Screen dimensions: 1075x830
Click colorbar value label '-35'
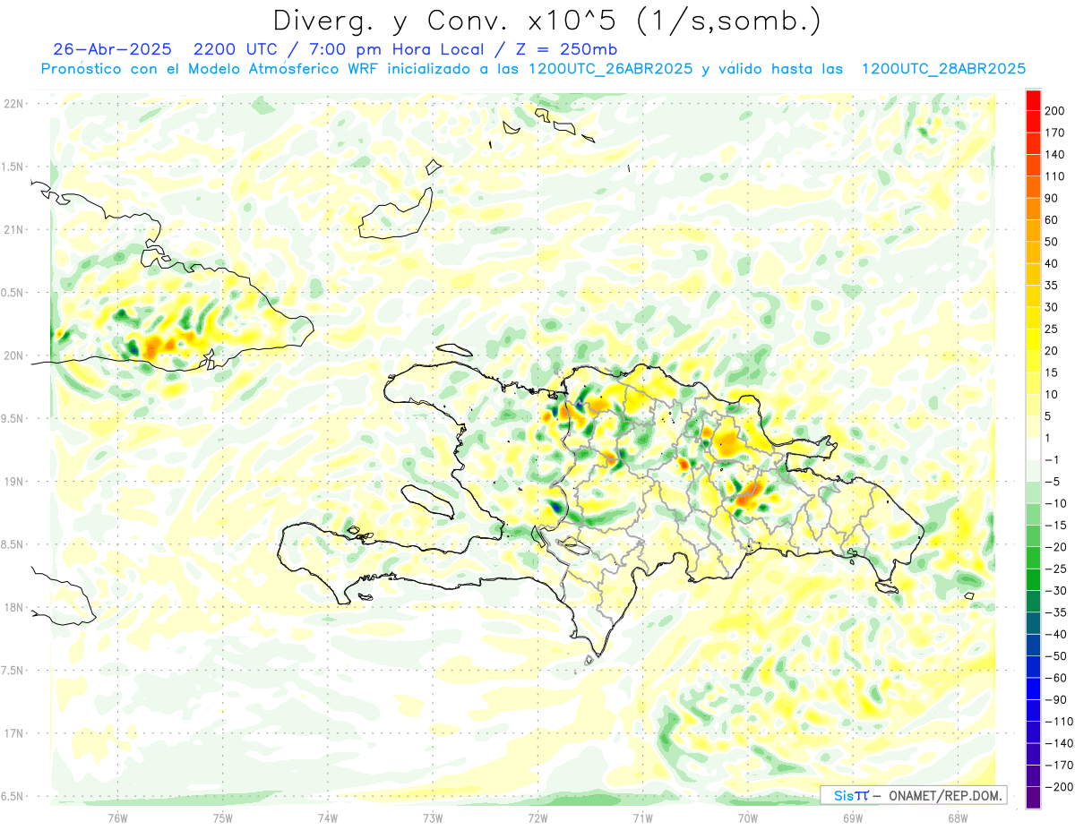click(1057, 612)
